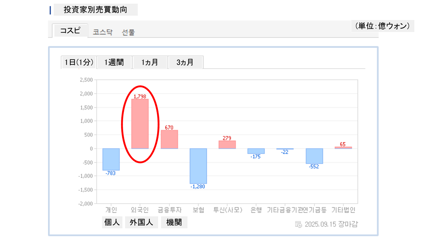The width and height of the screenshot is (427, 240).
Task: Click the 外国人 label below the chart
Action: pyautogui.click(x=141, y=222)
